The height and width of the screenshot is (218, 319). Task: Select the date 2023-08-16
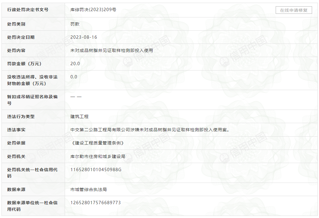[84, 37]
